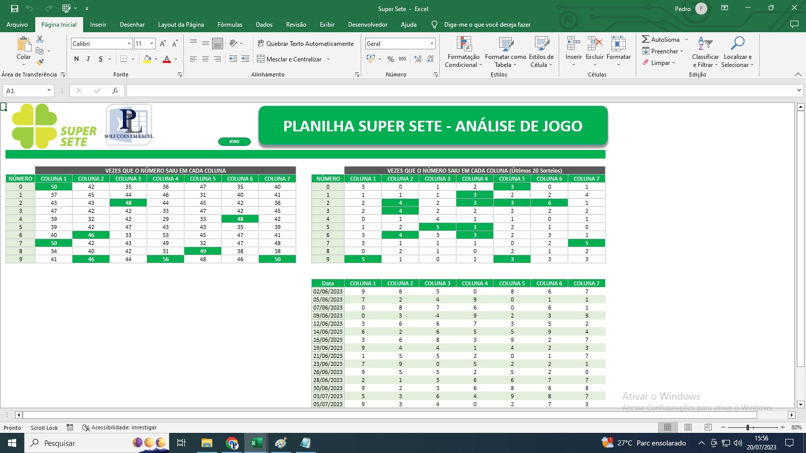Increase cell indent
This screenshot has height=453, width=806.
click(245, 59)
